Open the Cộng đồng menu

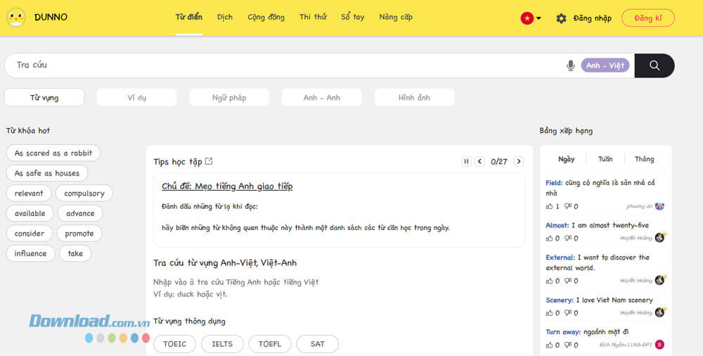pos(266,17)
